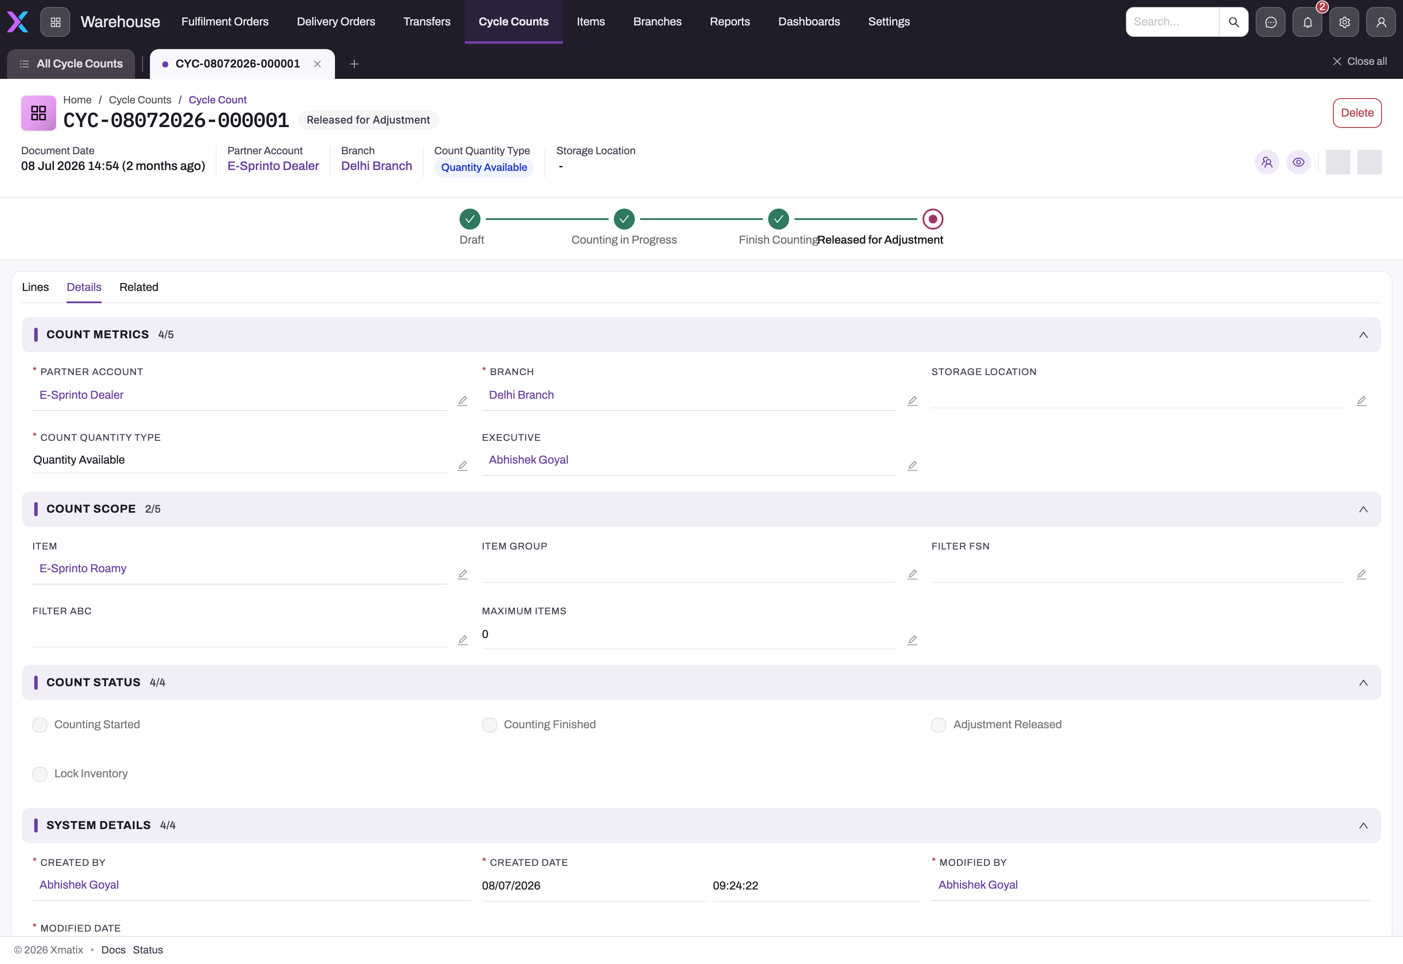Open the E-Sprinto Roamy item link

pyautogui.click(x=83, y=569)
